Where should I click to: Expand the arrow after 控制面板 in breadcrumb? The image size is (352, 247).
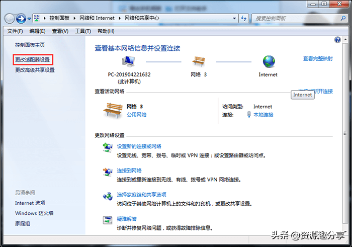point(74,18)
